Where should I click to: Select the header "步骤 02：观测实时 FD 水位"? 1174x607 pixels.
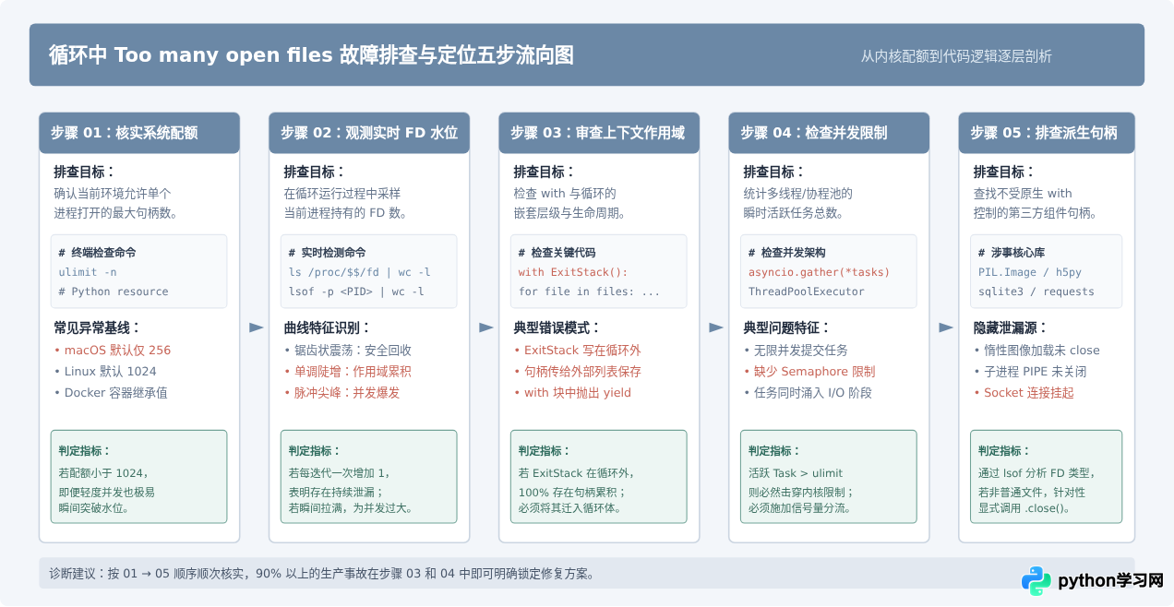point(369,133)
